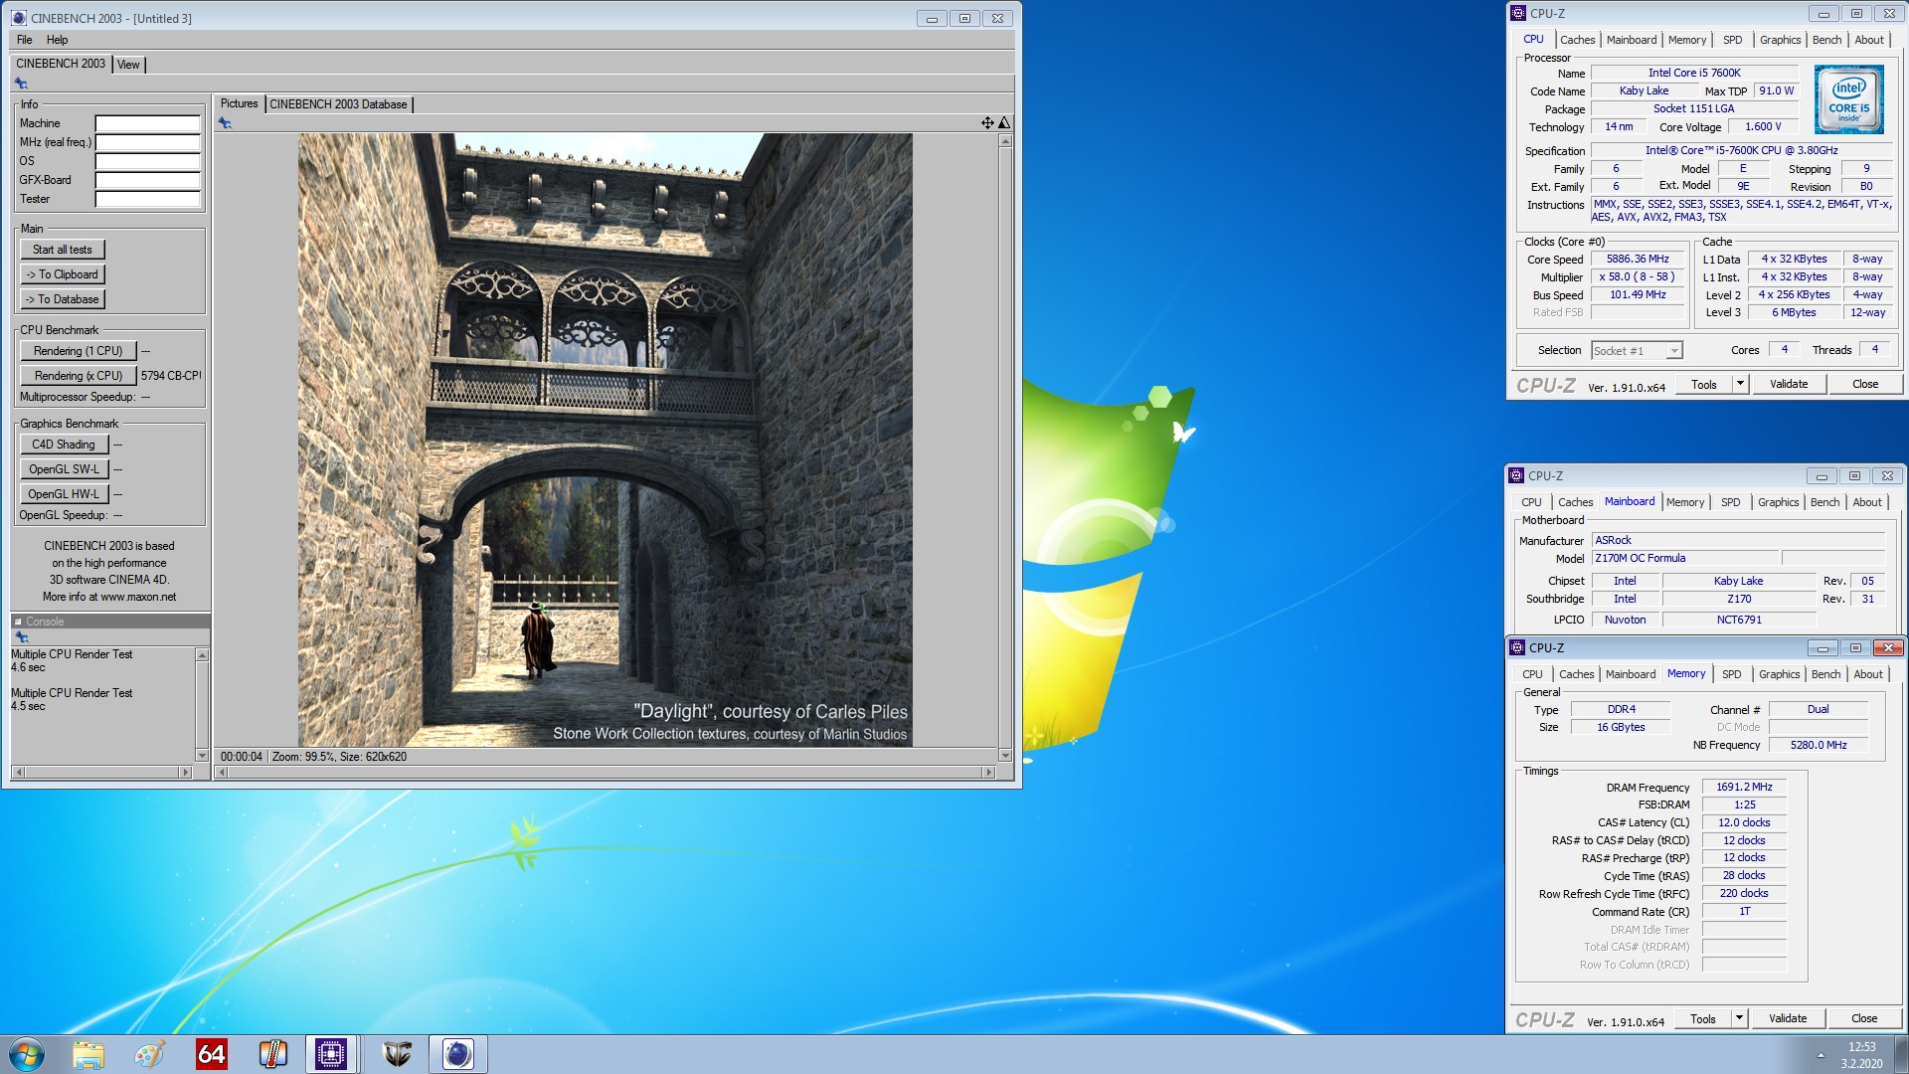This screenshot has width=1909, height=1074.
Task: Click the Memory CPU-Z window title icon
Action: (x=1517, y=647)
